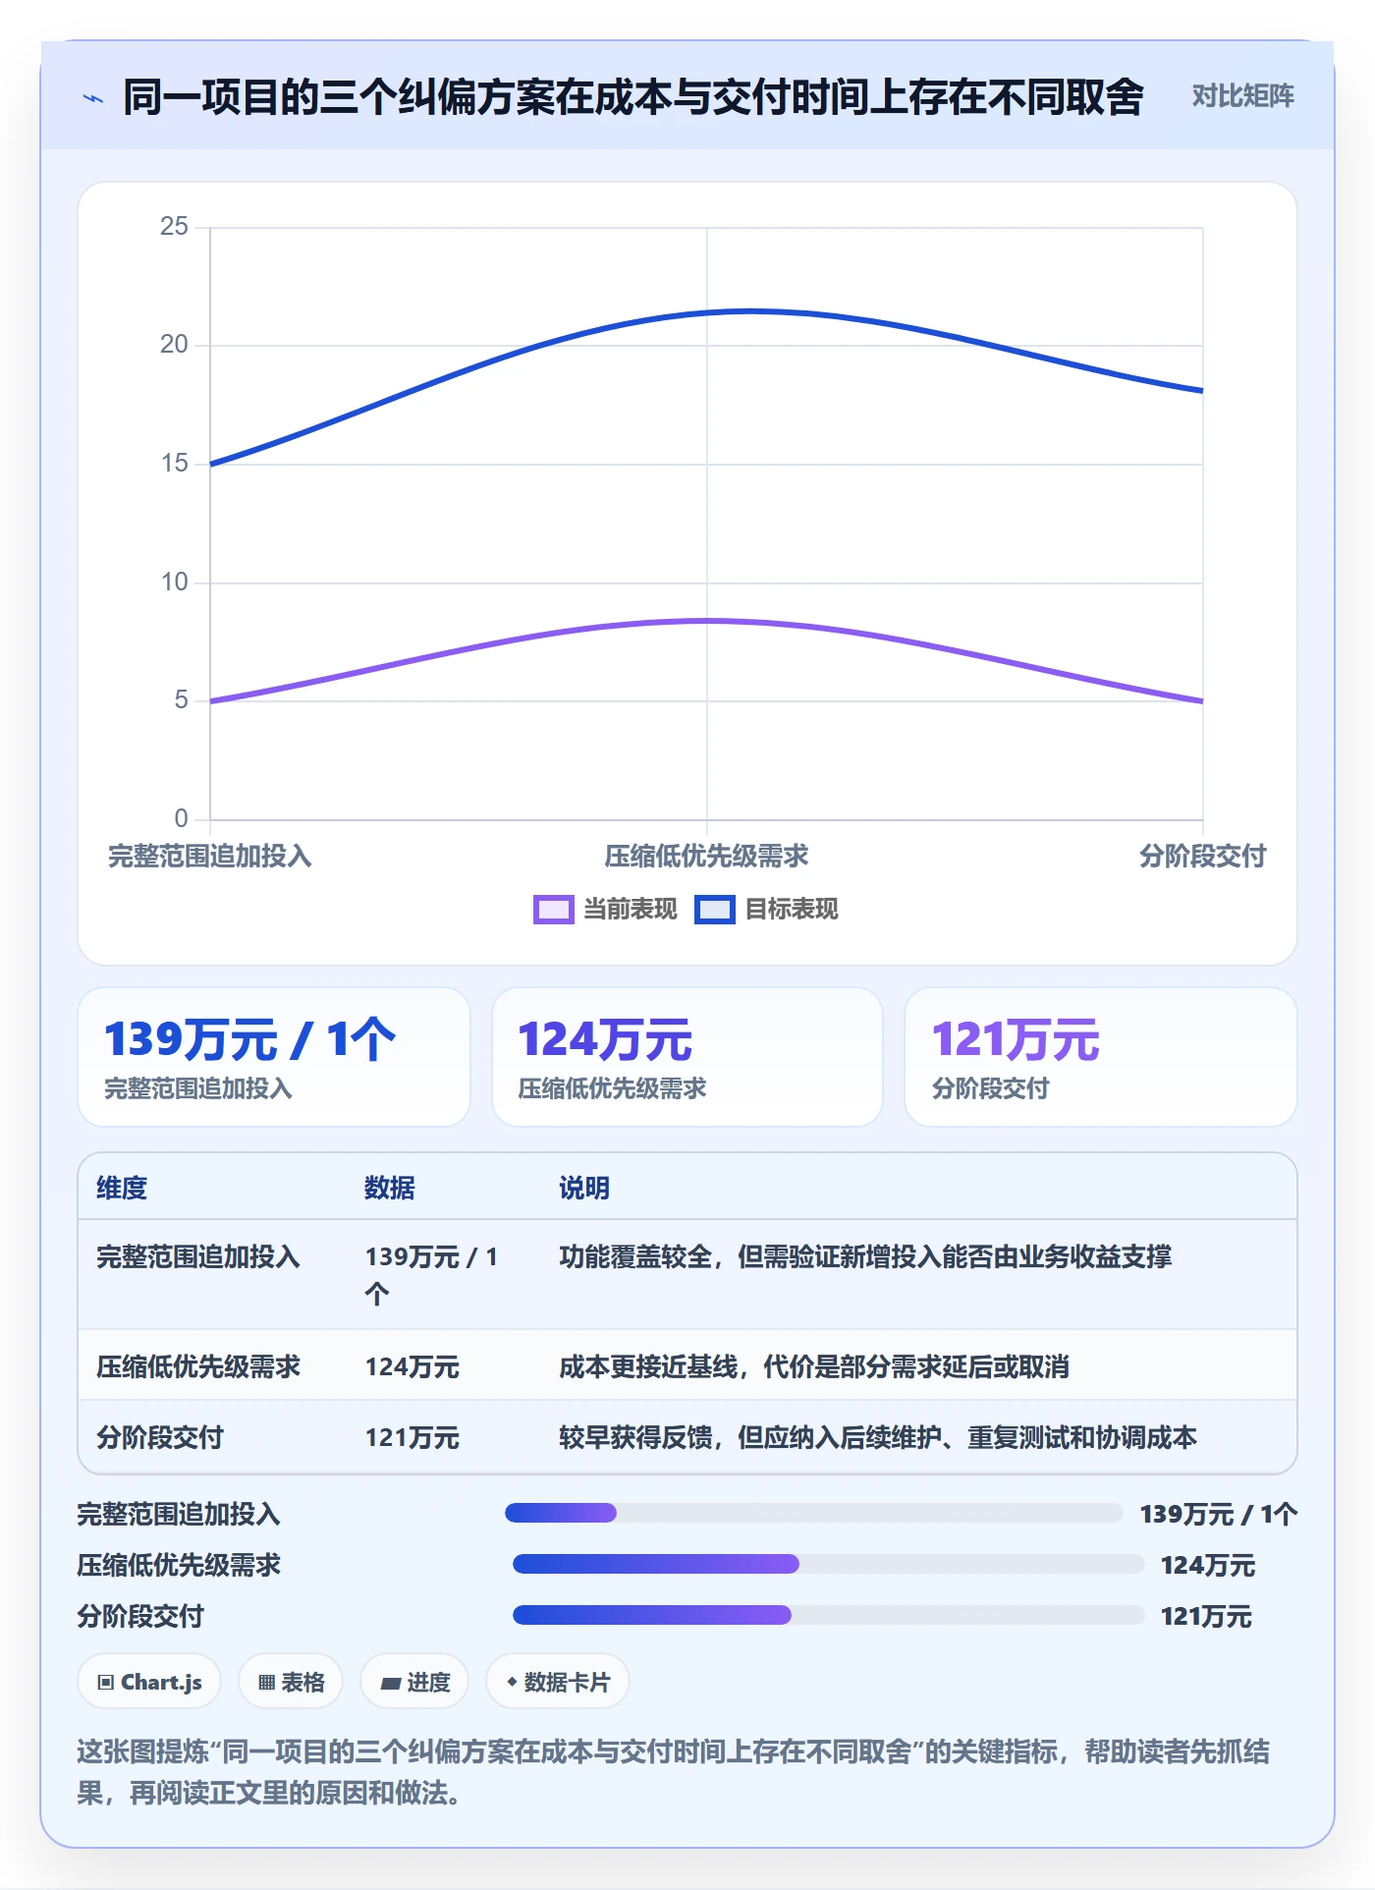Click the lightning icon beside the title
This screenshot has width=1375, height=1890.
coord(93,98)
